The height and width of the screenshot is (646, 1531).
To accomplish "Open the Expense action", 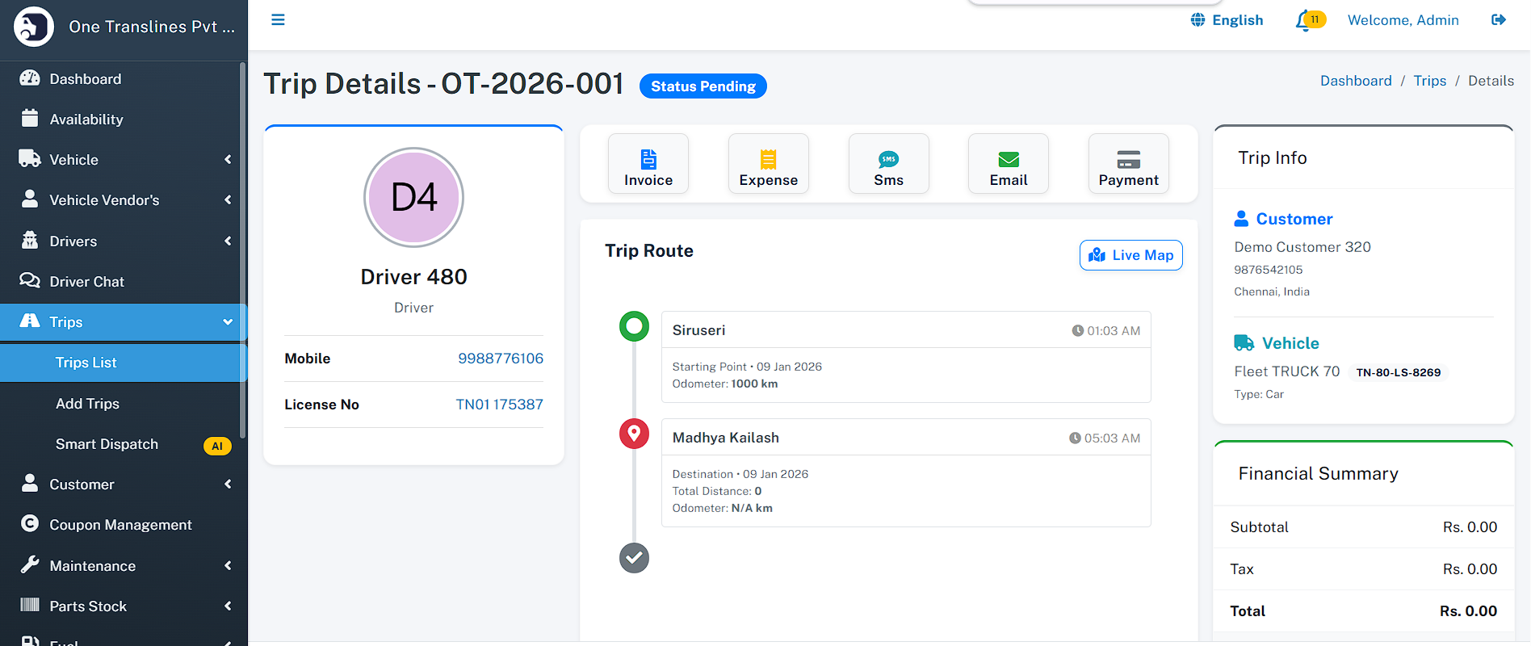I will coord(768,164).
